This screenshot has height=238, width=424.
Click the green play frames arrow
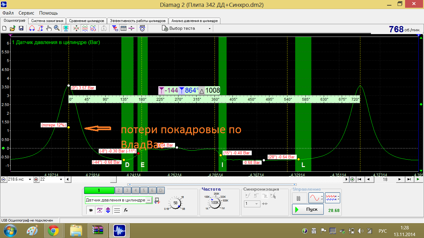tap(418, 179)
